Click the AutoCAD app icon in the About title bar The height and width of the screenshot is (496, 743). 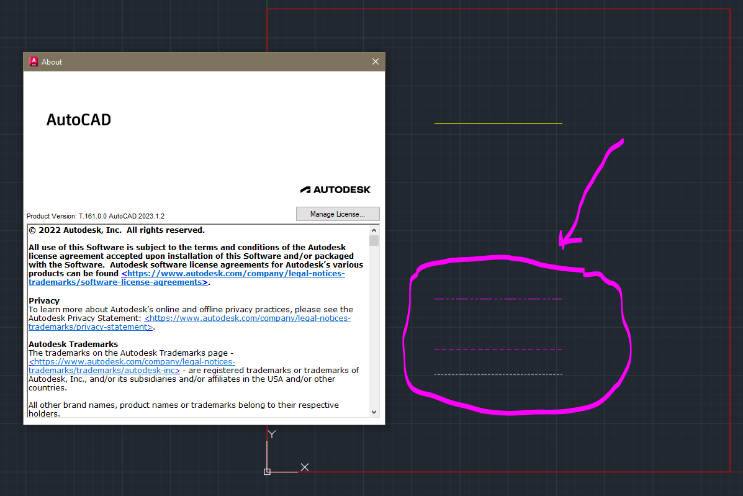(x=33, y=61)
